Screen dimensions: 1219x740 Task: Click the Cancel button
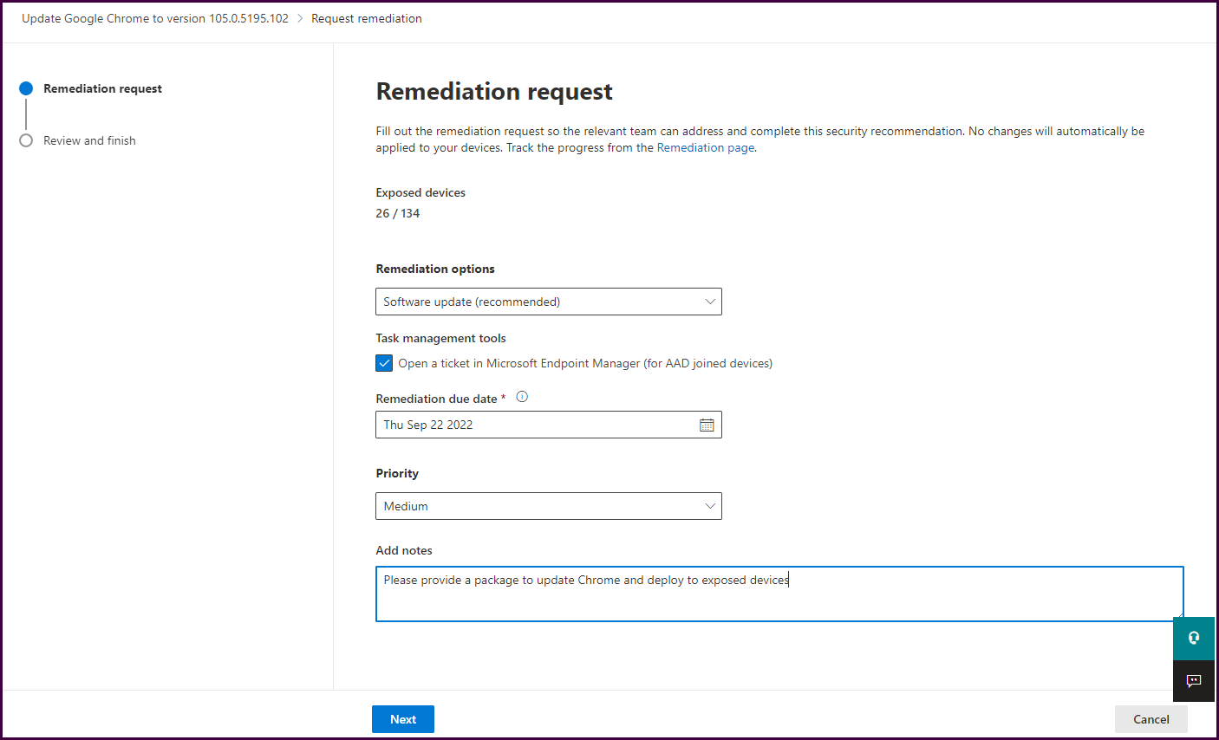1151,718
